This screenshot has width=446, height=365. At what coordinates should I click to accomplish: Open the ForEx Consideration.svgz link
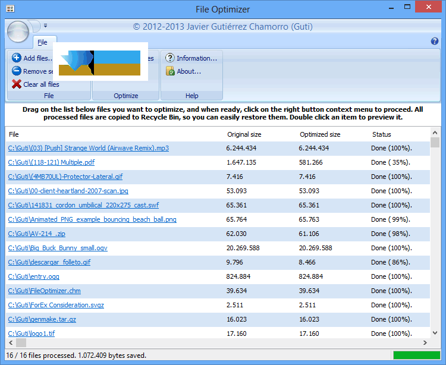point(56,305)
